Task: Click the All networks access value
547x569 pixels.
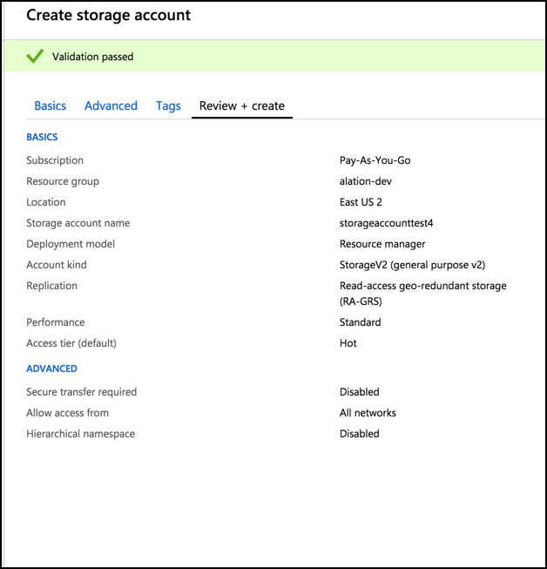Action: [x=368, y=413]
